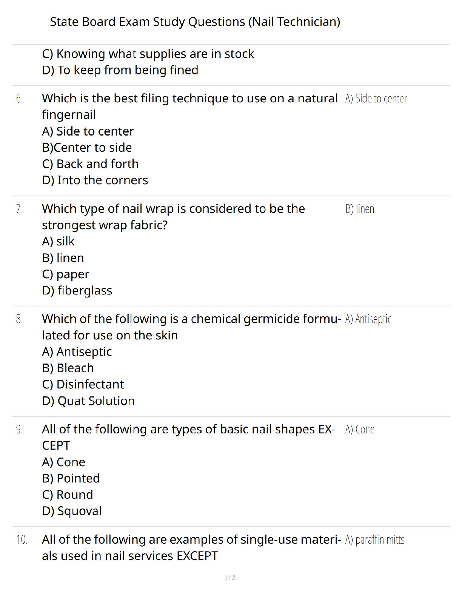The image size is (462, 598).
Task: Click the answer 'A) Cone' in the right column
Action: pyautogui.click(x=360, y=430)
